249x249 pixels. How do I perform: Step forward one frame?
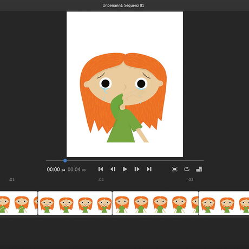click(137, 169)
